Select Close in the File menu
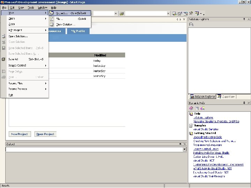 coord(25,24)
